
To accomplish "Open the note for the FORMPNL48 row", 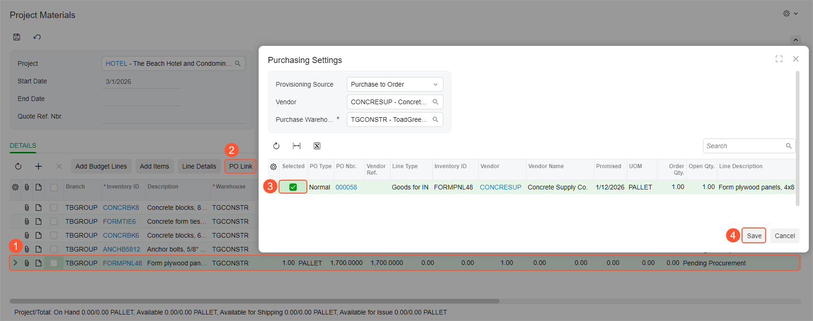I will point(39,263).
